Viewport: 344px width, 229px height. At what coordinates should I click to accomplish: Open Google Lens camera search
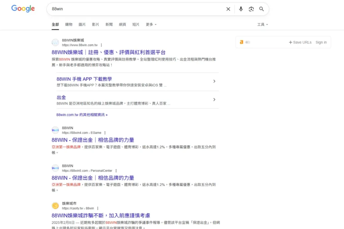tap(251, 9)
